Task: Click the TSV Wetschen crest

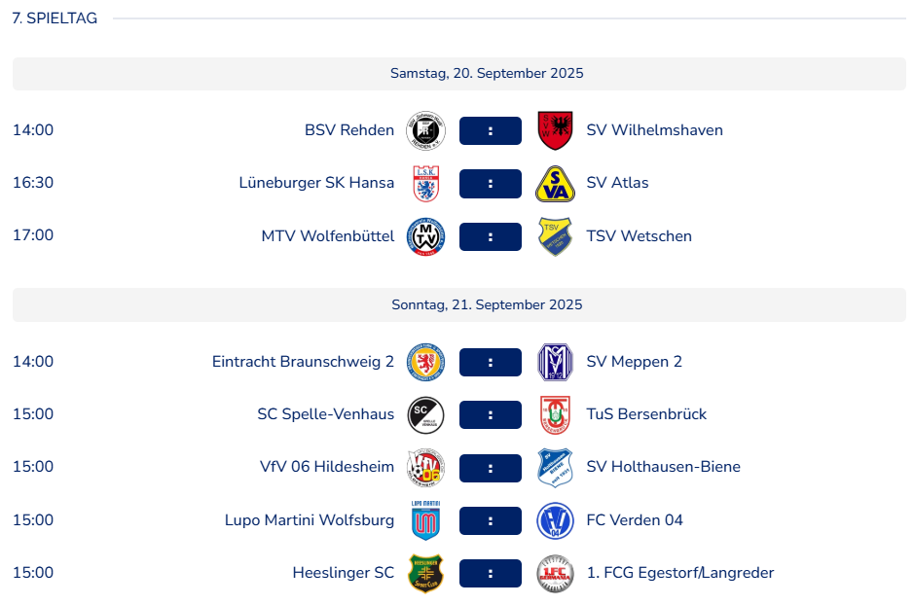Action: (x=555, y=236)
